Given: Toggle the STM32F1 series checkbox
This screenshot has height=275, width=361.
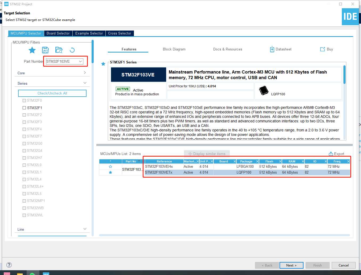Looking at the screenshot, I should [x=24, y=108].
